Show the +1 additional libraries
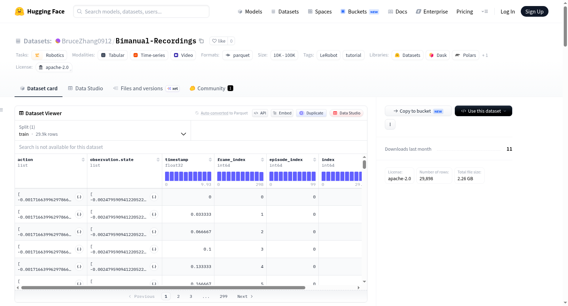Image resolution: width=568 pixels, height=306 pixels. pyautogui.click(x=485, y=55)
